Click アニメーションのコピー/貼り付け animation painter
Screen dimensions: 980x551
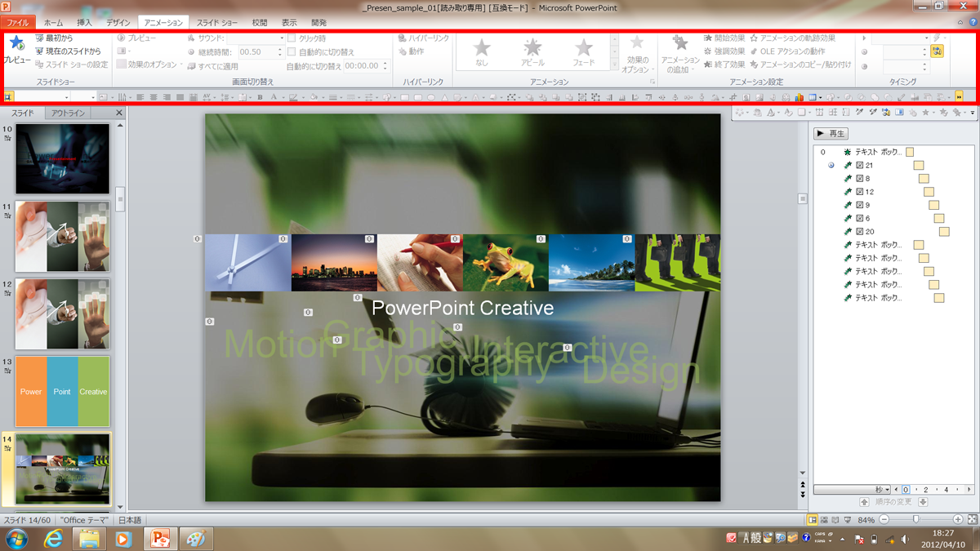(x=800, y=64)
